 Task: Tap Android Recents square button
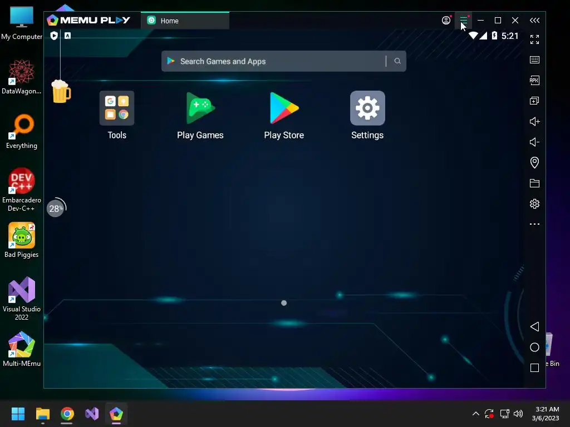click(x=534, y=368)
